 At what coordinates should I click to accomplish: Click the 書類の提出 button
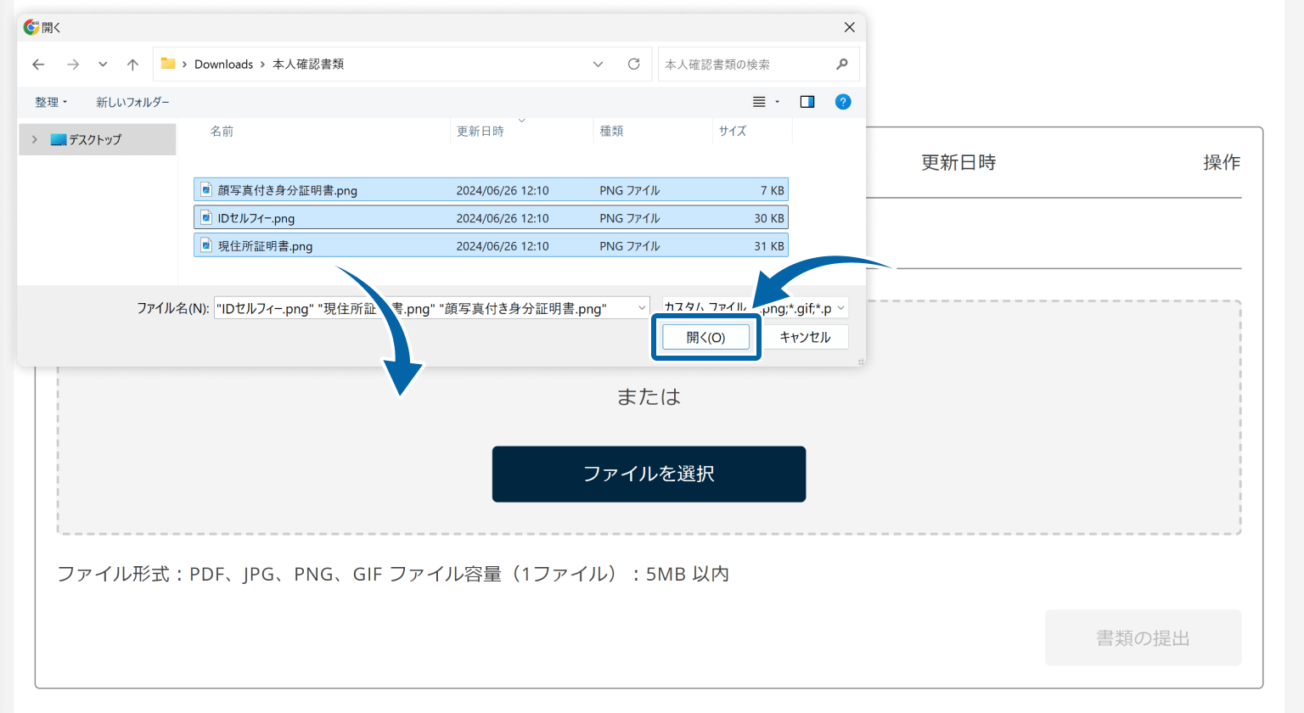[1143, 637]
